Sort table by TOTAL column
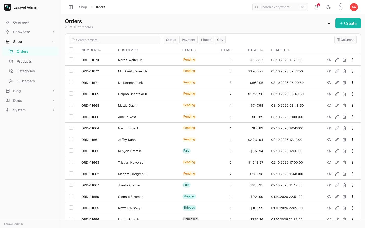 [x=255, y=50]
